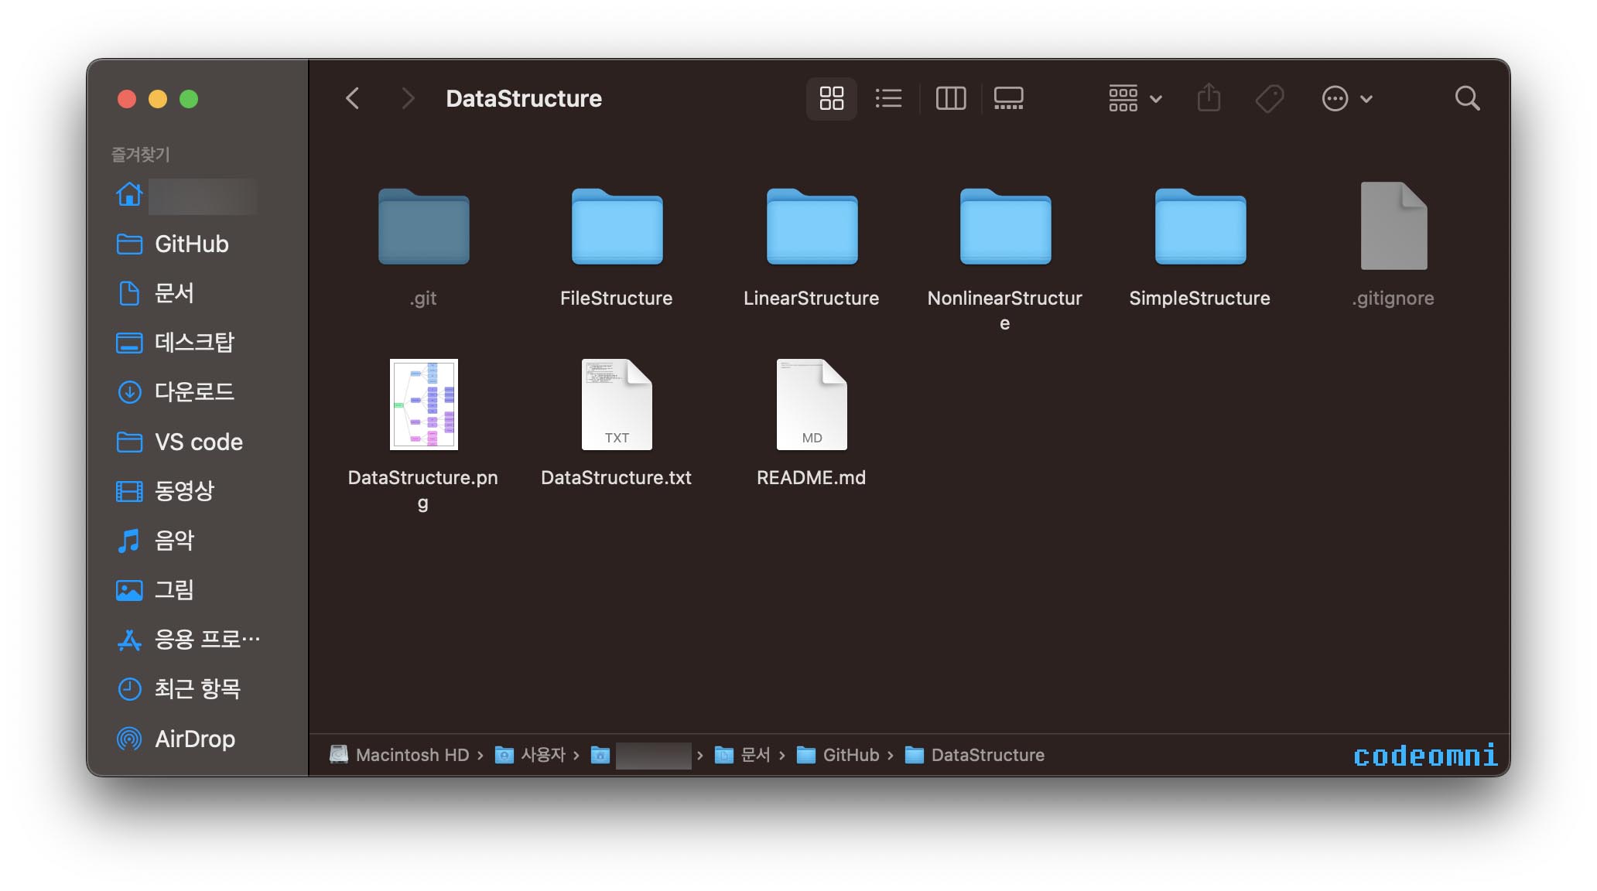Select the NonlinearStructure folder
Image resolution: width=1597 pixels, height=891 pixels.
(1004, 227)
